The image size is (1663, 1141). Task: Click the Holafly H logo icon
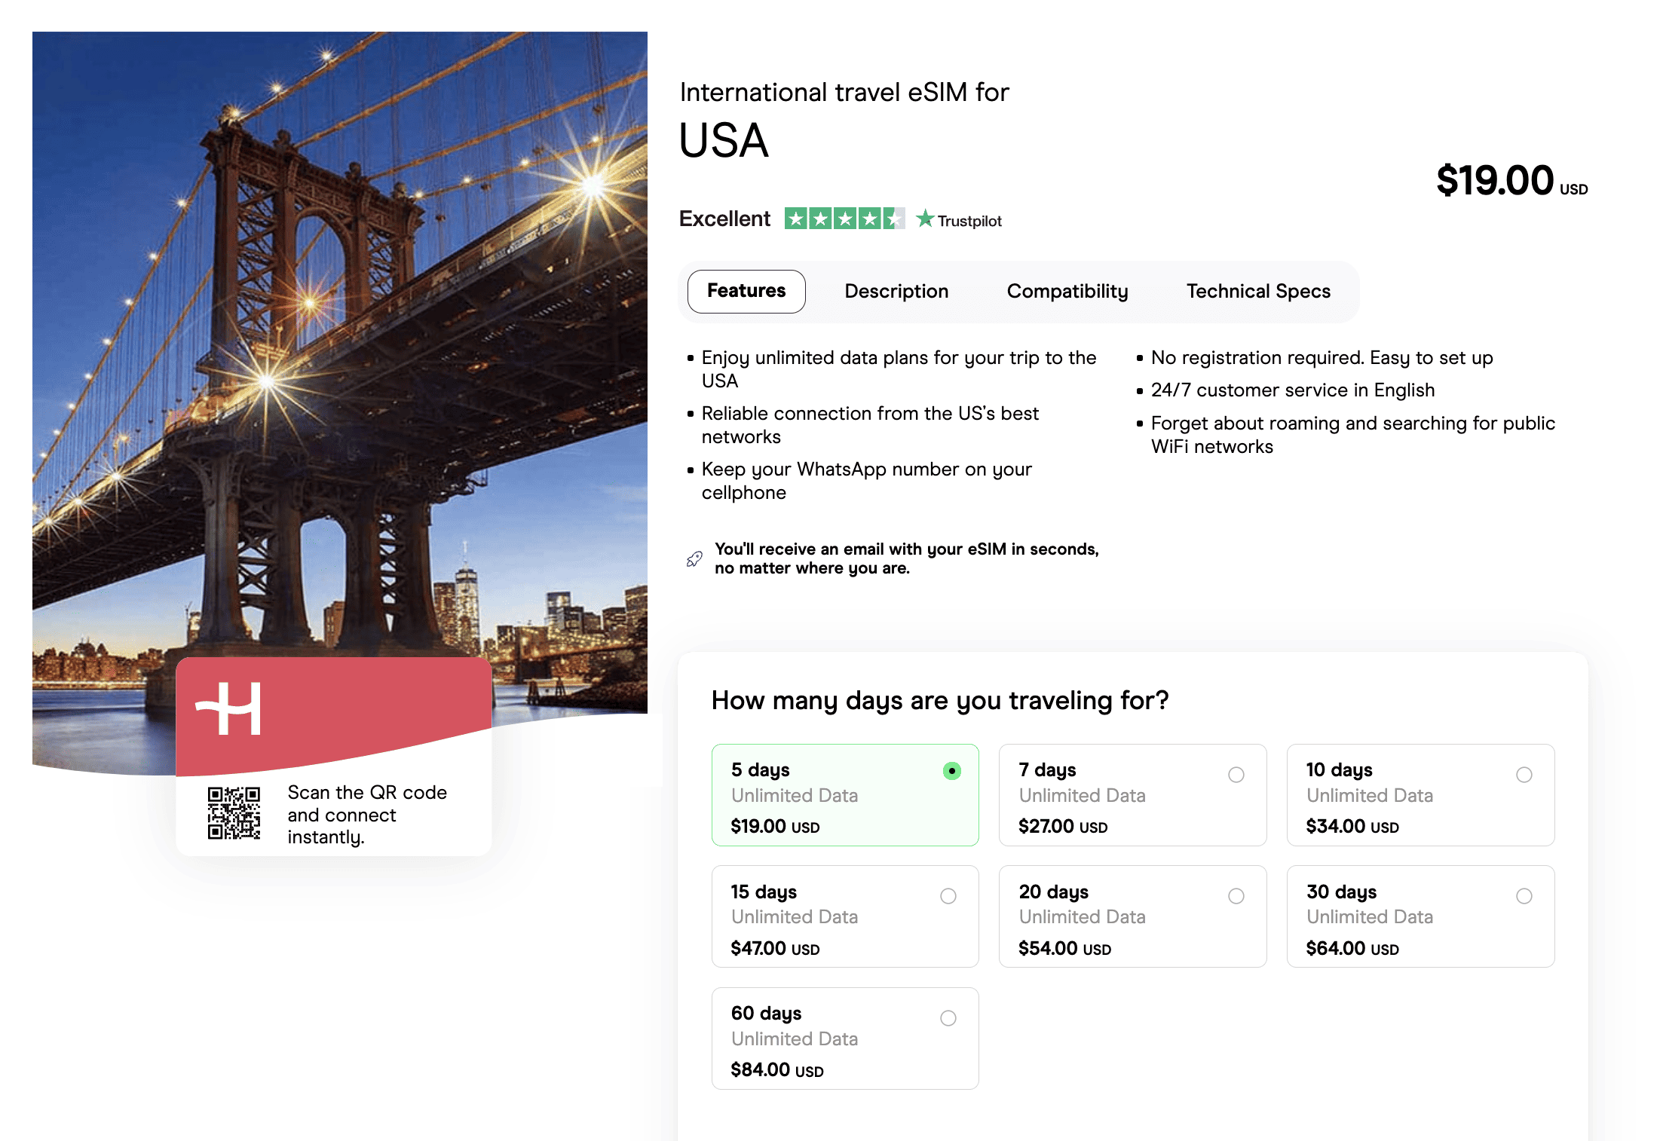229,708
